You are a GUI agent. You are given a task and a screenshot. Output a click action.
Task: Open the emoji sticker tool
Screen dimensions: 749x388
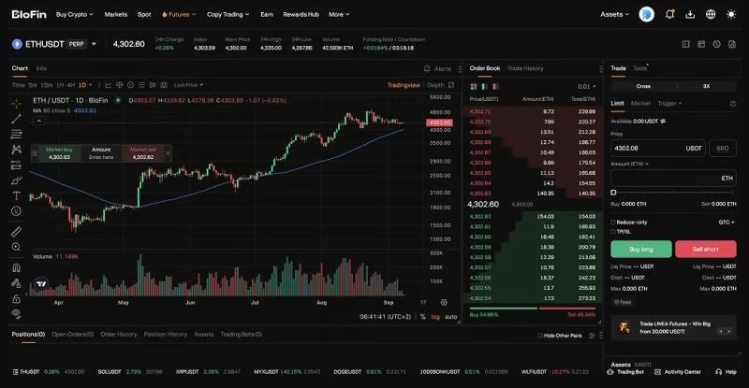16,211
